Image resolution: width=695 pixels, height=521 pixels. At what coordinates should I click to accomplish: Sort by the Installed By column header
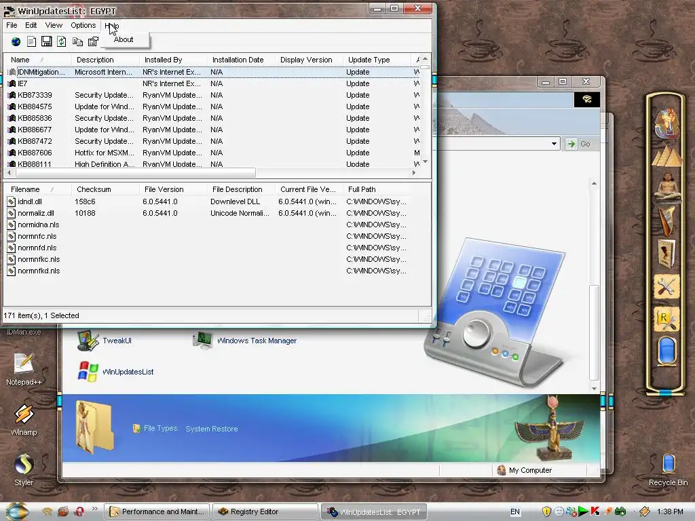point(173,60)
